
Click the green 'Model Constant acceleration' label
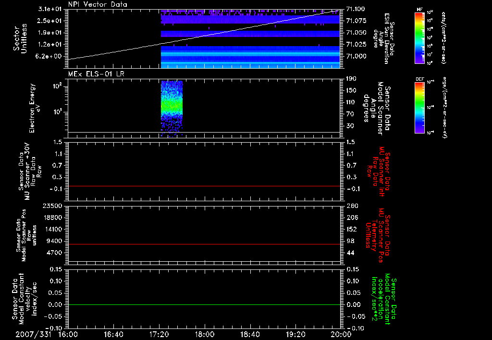click(x=384, y=299)
